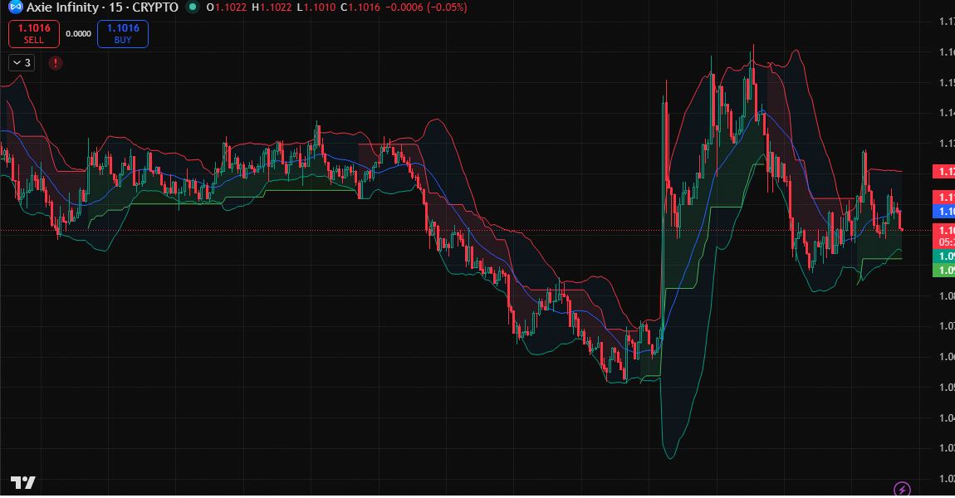Click the red exclamation warning icon
The image size is (955, 498).
coord(56,62)
